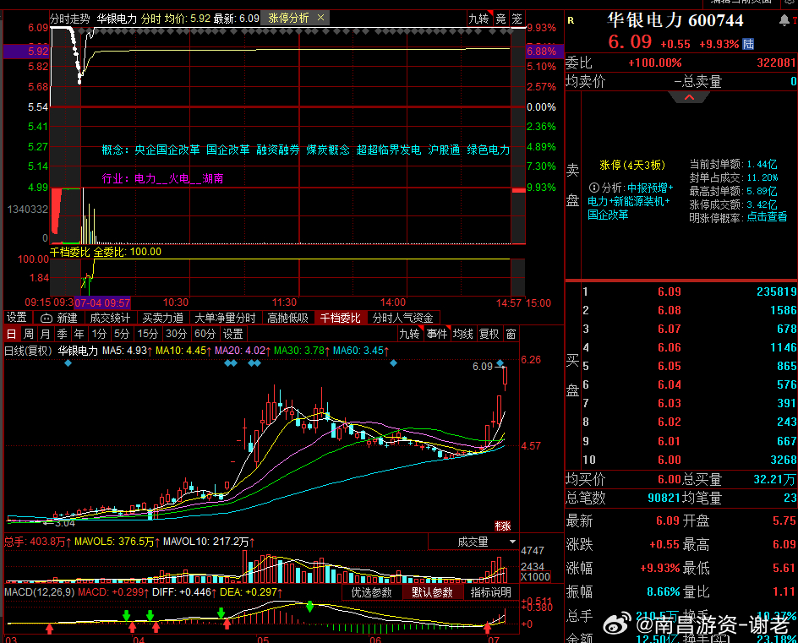798x643 pixels.
Task: Switch to the 大单净量分时 tab
Action: coord(225,318)
